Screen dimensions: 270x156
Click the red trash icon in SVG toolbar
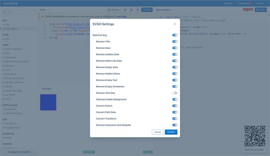click(x=131, y=10)
